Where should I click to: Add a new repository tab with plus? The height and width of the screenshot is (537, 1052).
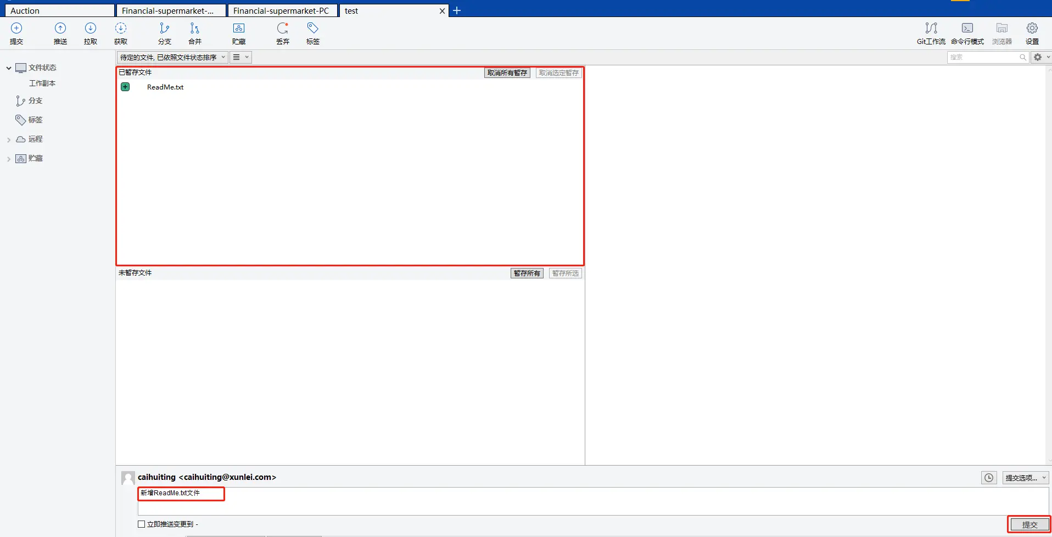(x=457, y=10)
